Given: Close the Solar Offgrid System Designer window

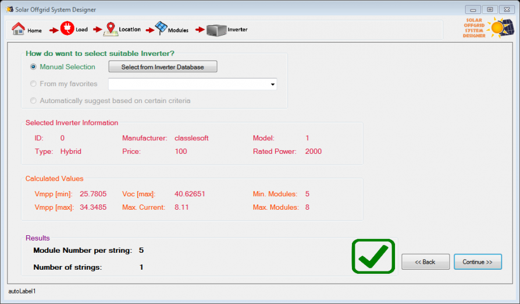Looking at the screenshot, I should (507, 10).
